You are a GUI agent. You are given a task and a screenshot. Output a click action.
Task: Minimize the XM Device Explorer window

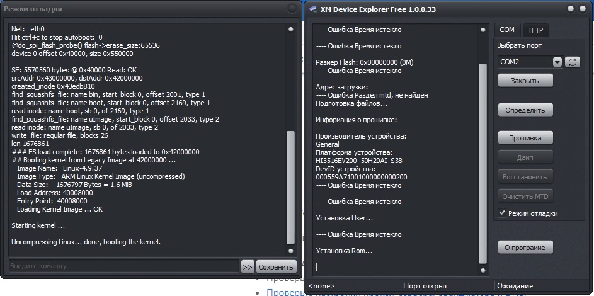click(571, 9)
